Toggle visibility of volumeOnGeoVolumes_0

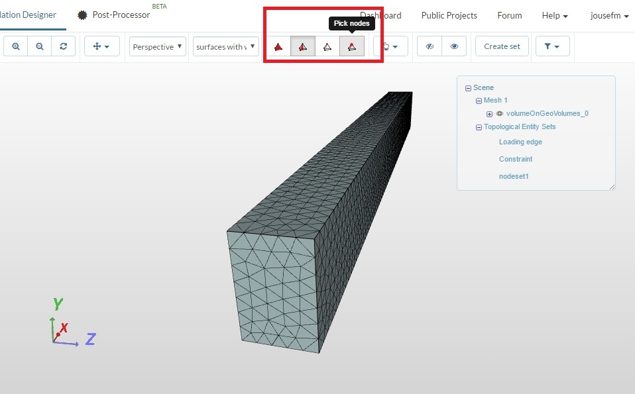click(500, 114)
